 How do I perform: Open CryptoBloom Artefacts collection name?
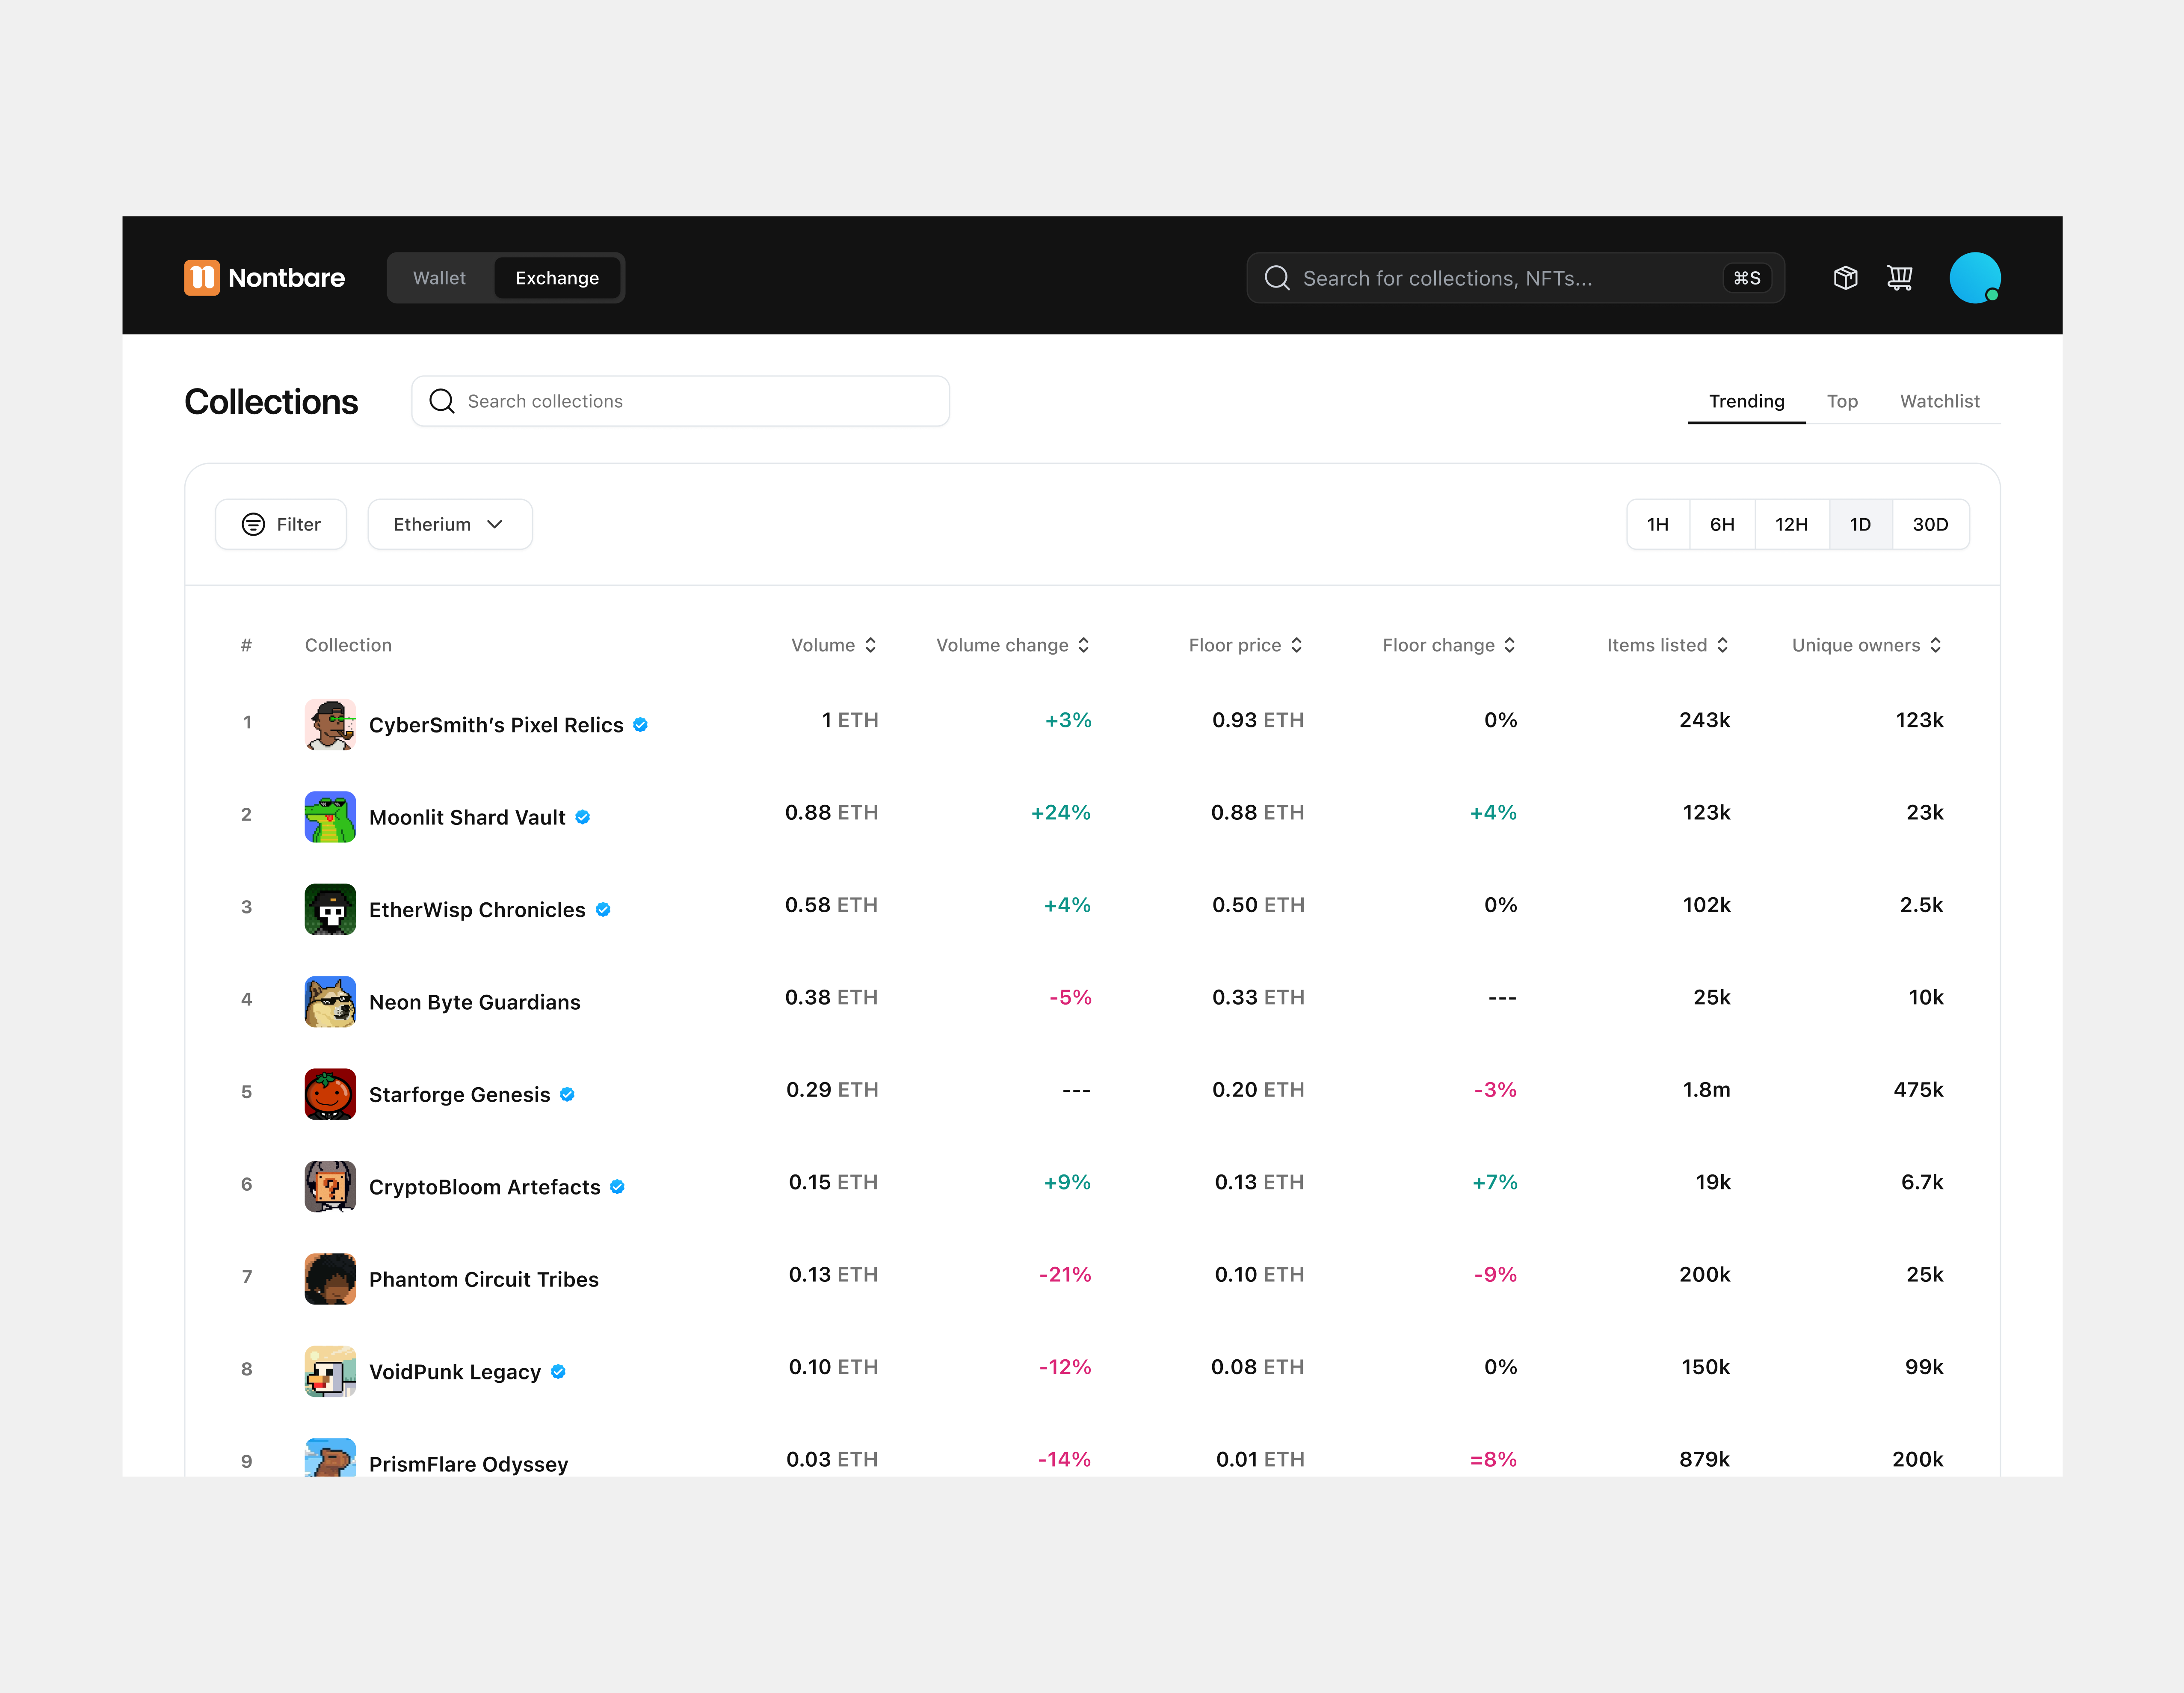click(x=484, y=1187)
